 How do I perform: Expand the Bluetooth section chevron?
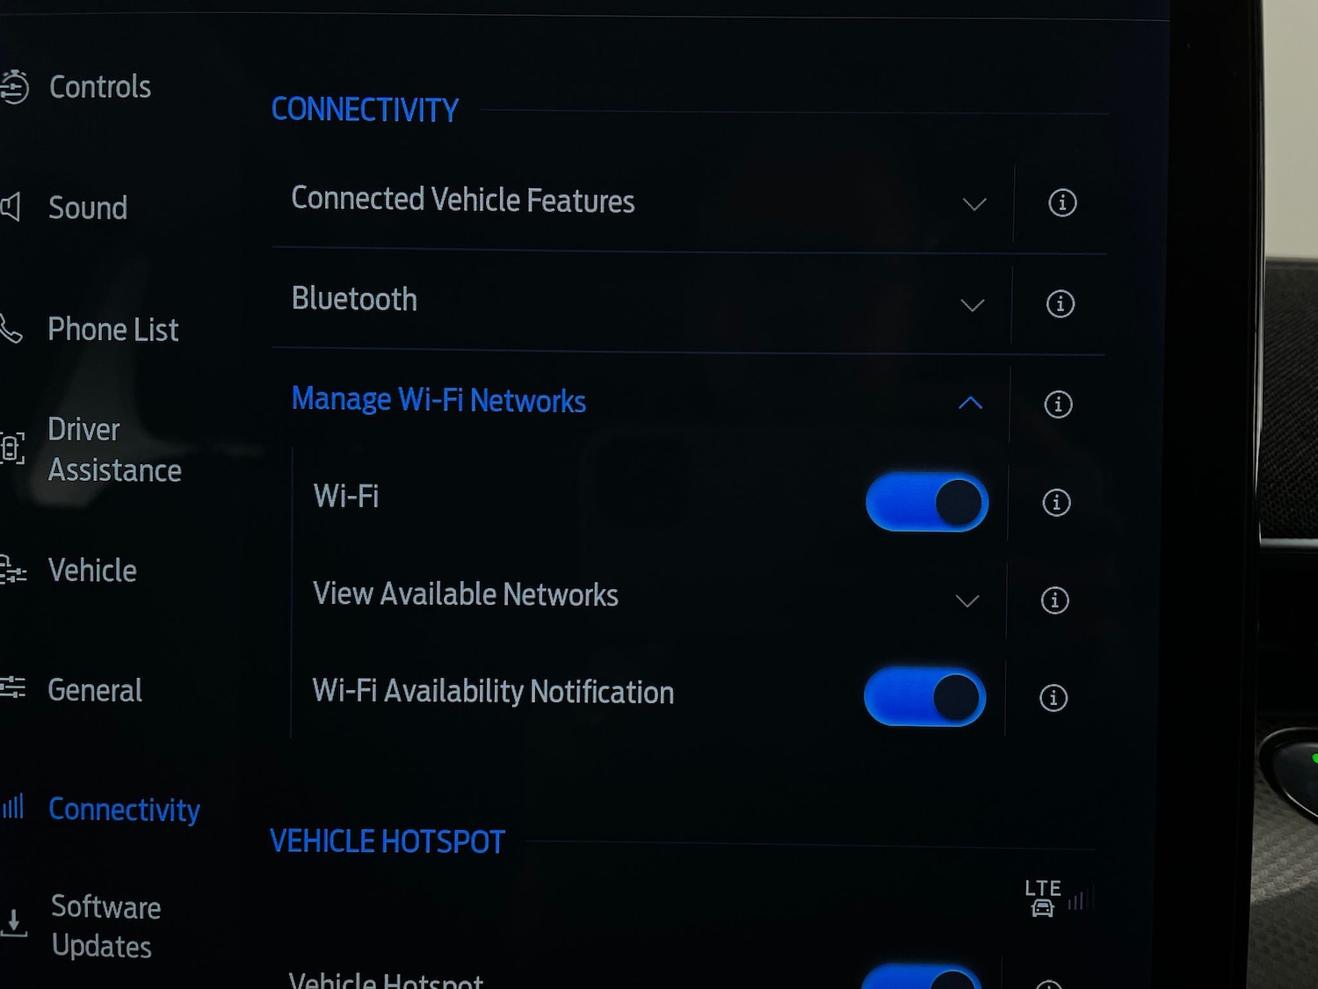972,306
